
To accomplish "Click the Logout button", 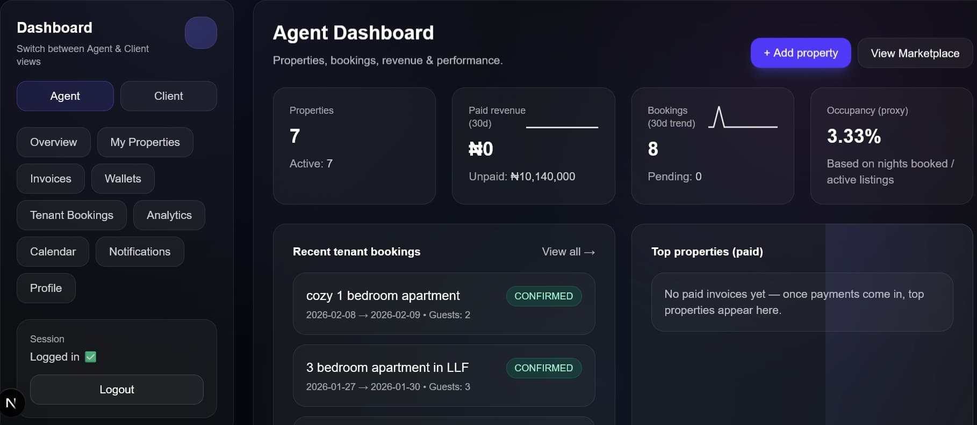I will point(117,390).
